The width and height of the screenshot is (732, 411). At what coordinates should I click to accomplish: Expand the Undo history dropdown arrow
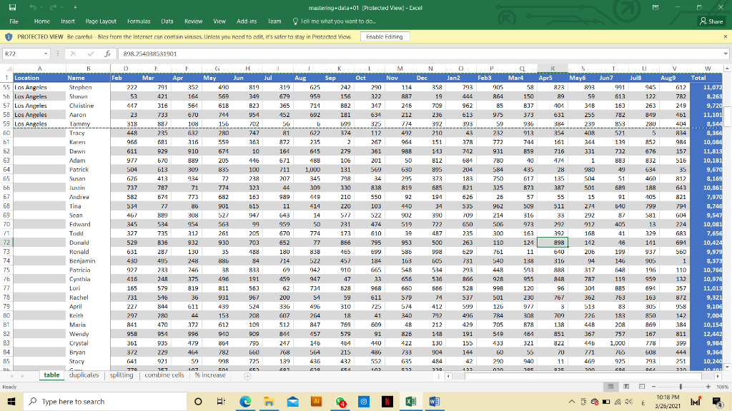click(x=41, y=6)
